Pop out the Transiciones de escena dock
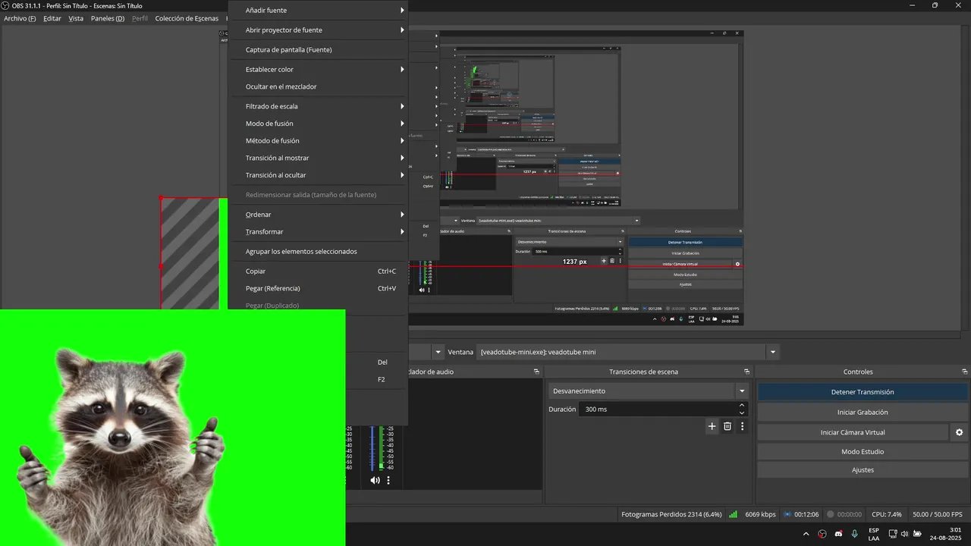 [746, 372]
